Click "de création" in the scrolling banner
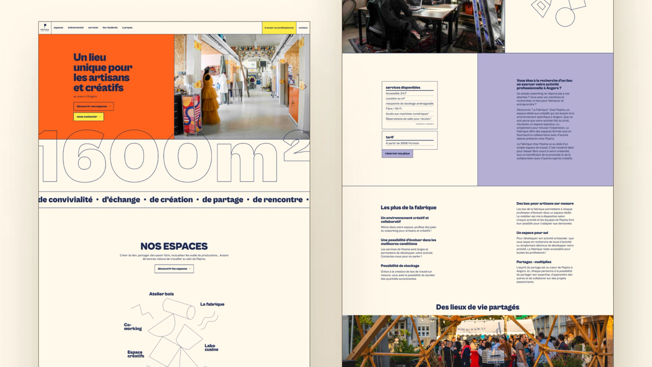 point(171,200)
